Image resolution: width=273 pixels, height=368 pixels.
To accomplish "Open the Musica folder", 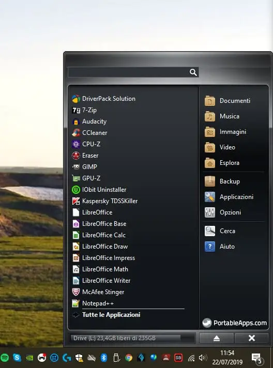I will (x=222, y=116).
